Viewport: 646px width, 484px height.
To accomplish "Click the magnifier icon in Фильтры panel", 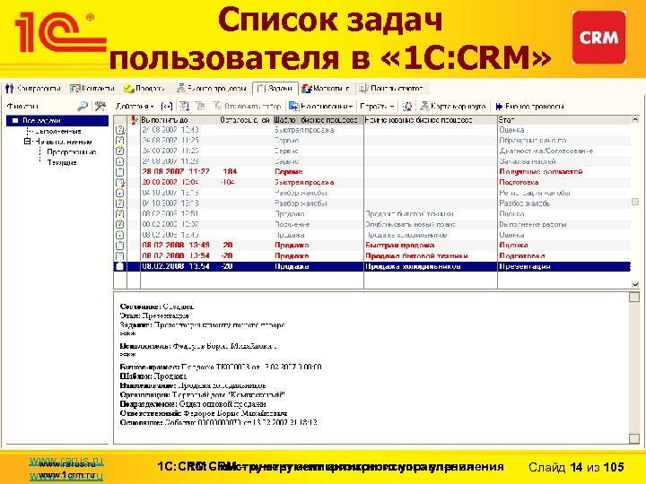I will pos(83,107).
